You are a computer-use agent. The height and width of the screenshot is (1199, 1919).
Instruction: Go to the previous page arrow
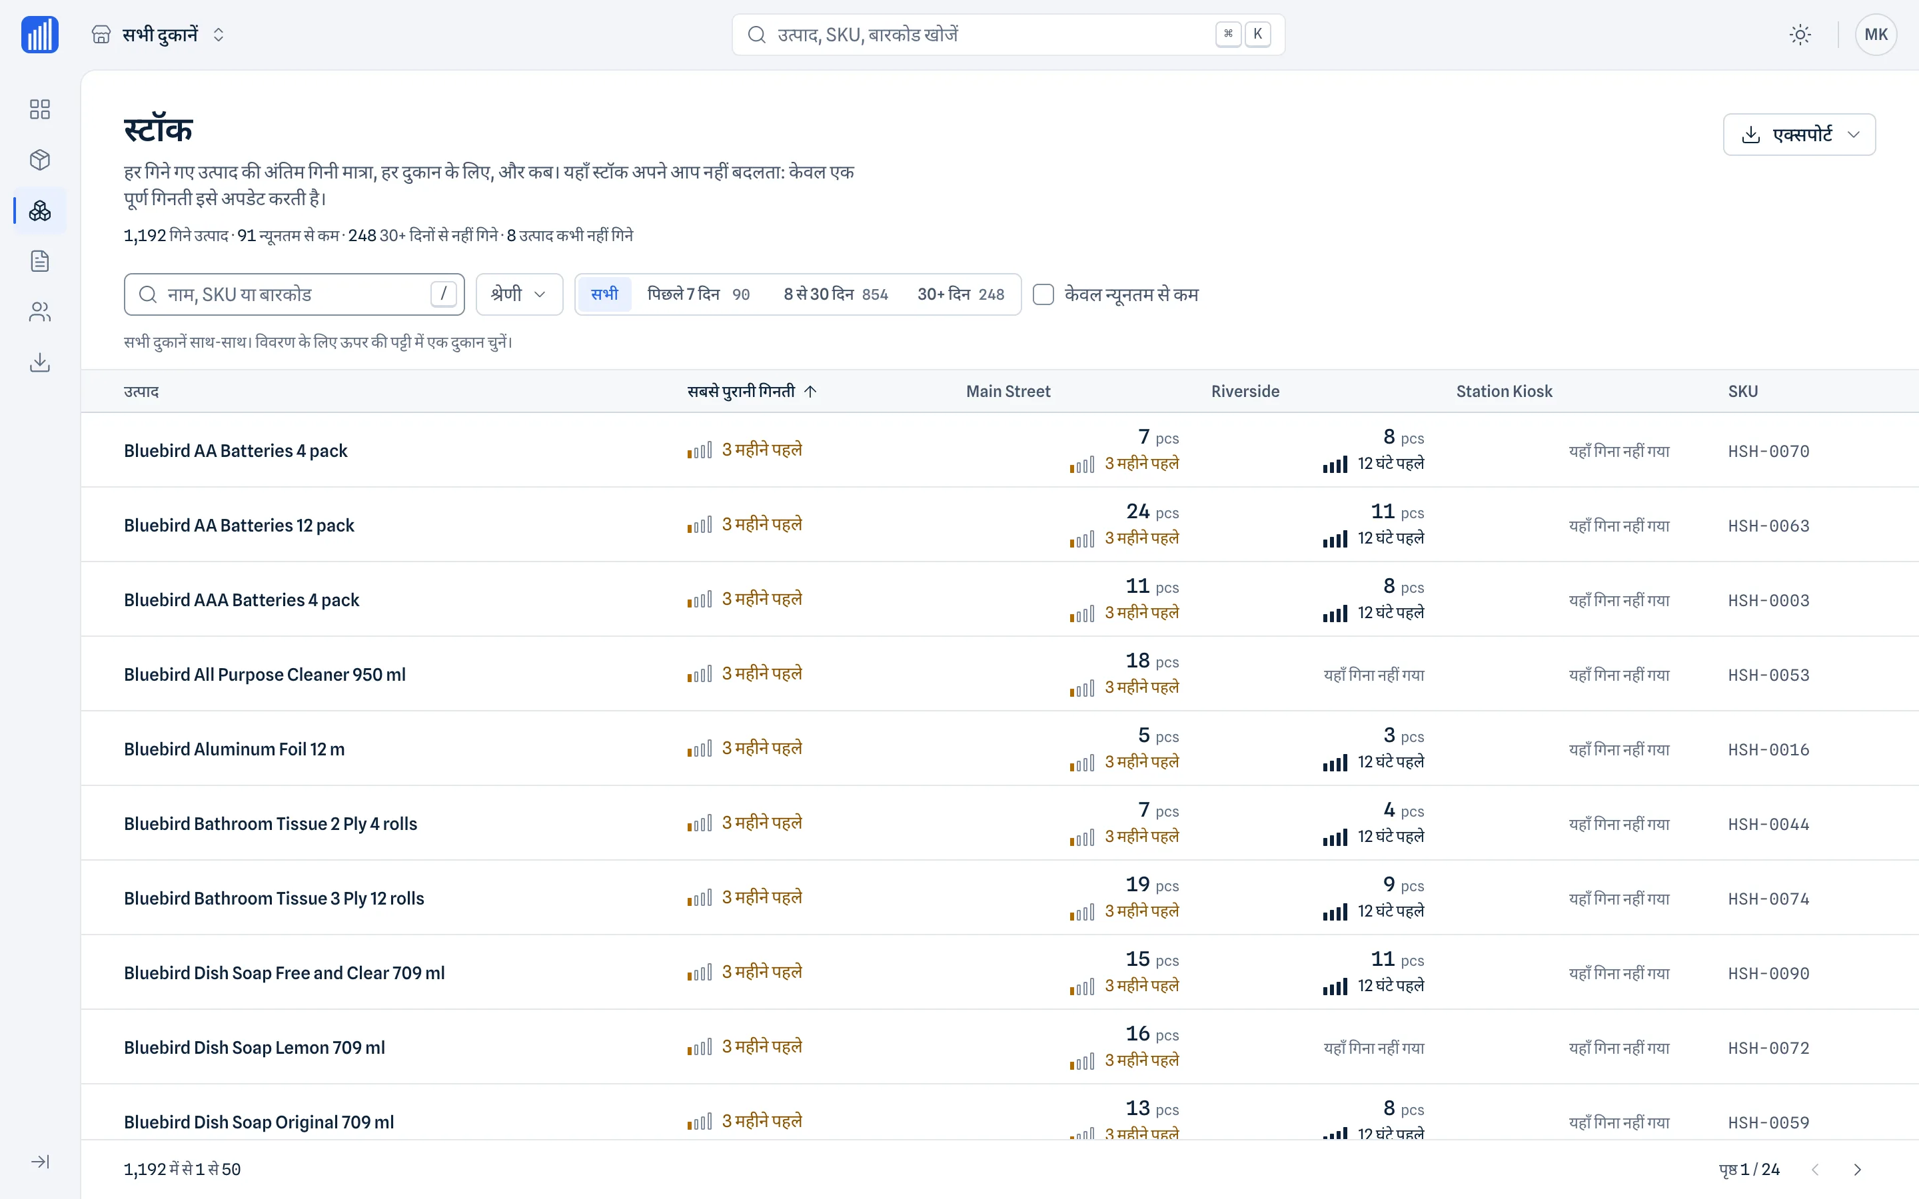1815,1170
